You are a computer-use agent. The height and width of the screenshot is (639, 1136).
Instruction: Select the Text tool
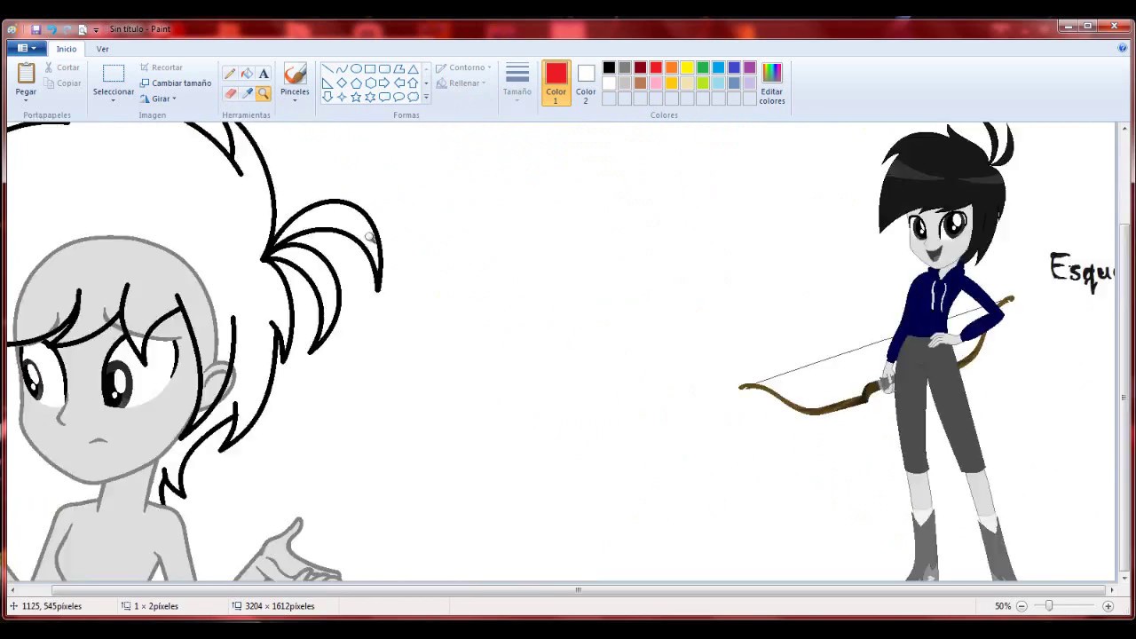264,74
